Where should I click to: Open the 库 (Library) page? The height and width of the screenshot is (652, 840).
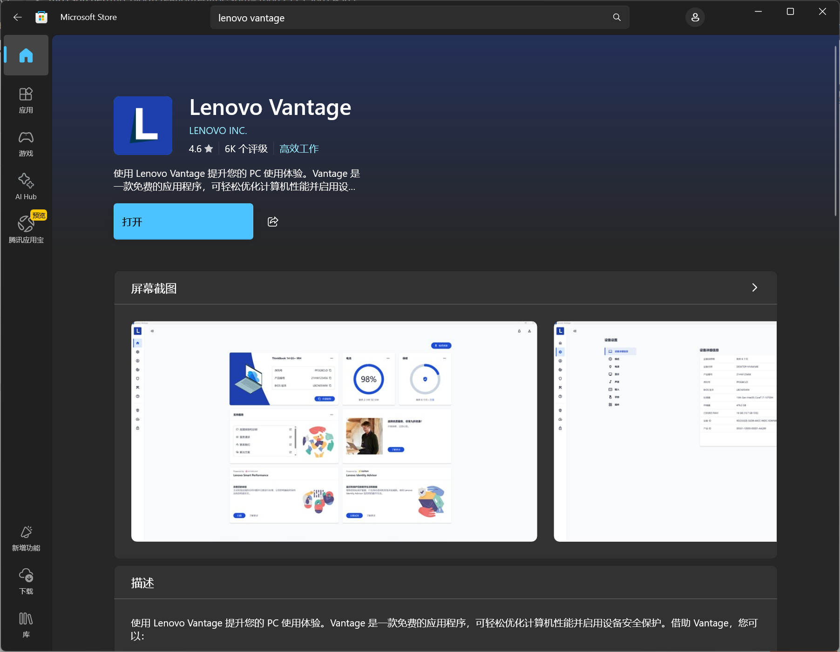pos(26,625)
